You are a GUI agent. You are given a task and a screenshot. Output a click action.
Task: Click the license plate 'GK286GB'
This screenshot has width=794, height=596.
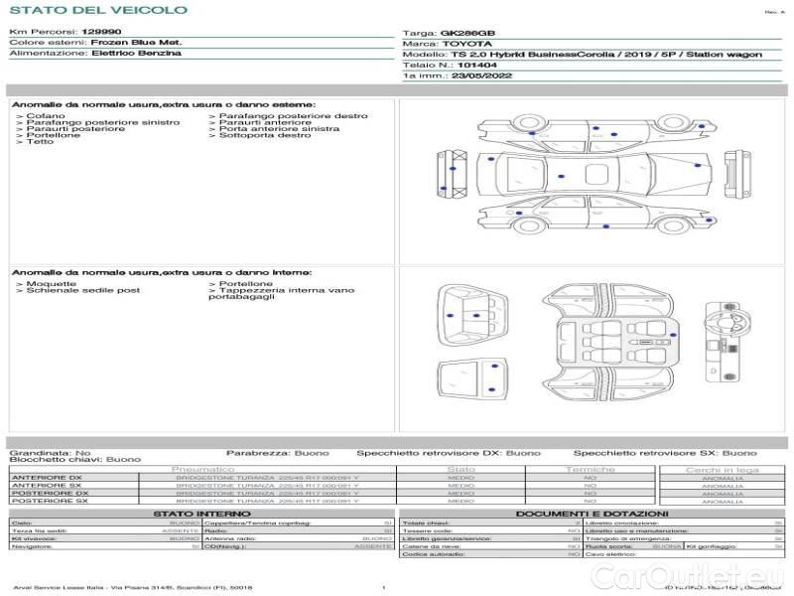click(467, 33)
